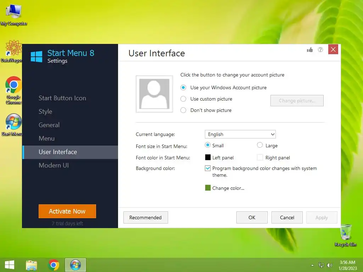
Task: Switch to General settings
Action: point(49,125)
